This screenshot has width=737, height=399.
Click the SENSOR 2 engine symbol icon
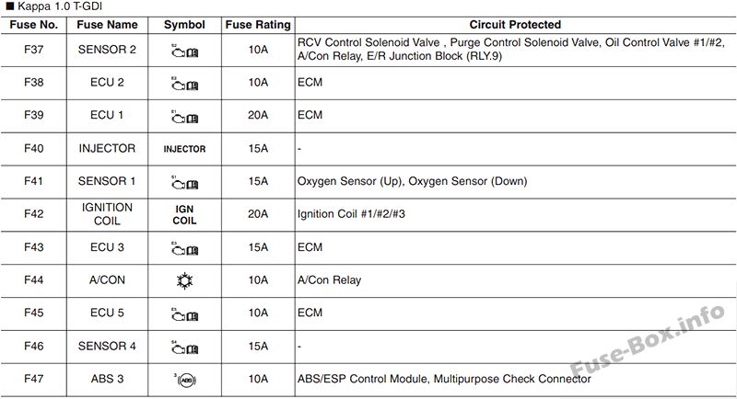185,51
